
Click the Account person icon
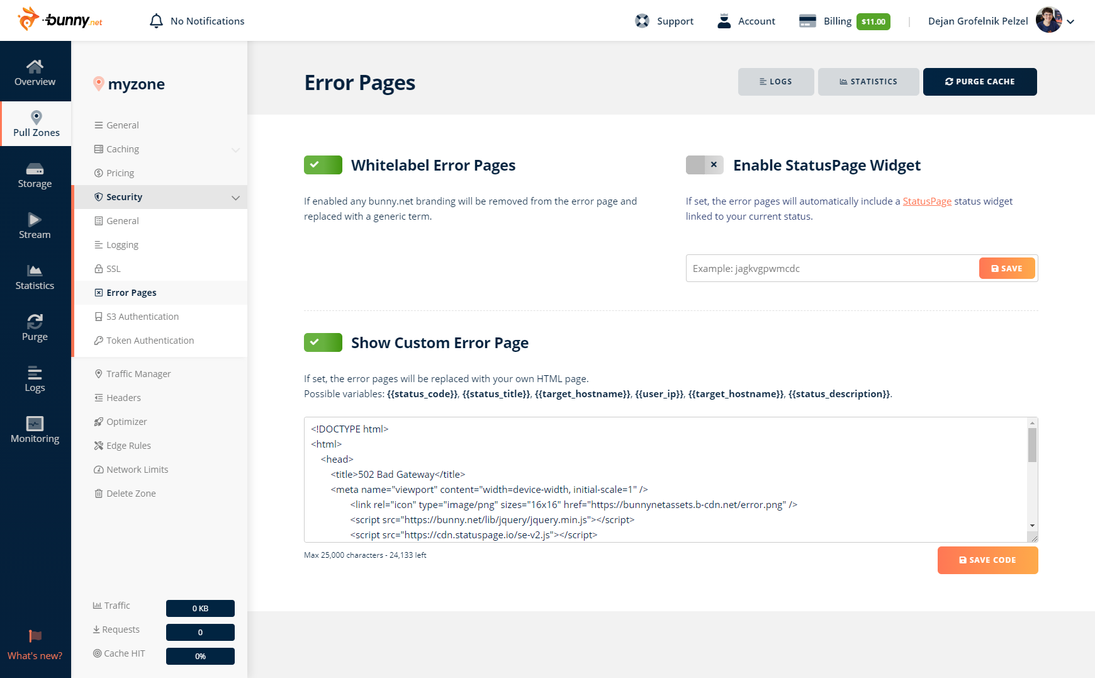[x=724, y=21]
